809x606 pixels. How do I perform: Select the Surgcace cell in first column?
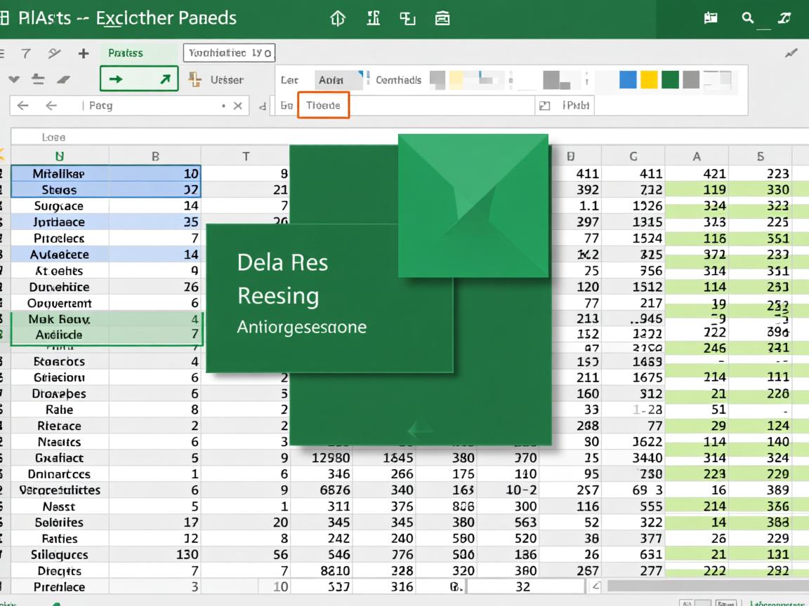coord(59,206)
